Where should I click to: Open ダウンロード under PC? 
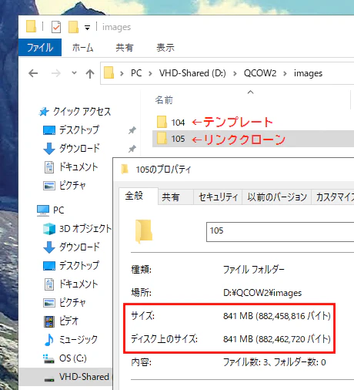click(x=79, y=247)
